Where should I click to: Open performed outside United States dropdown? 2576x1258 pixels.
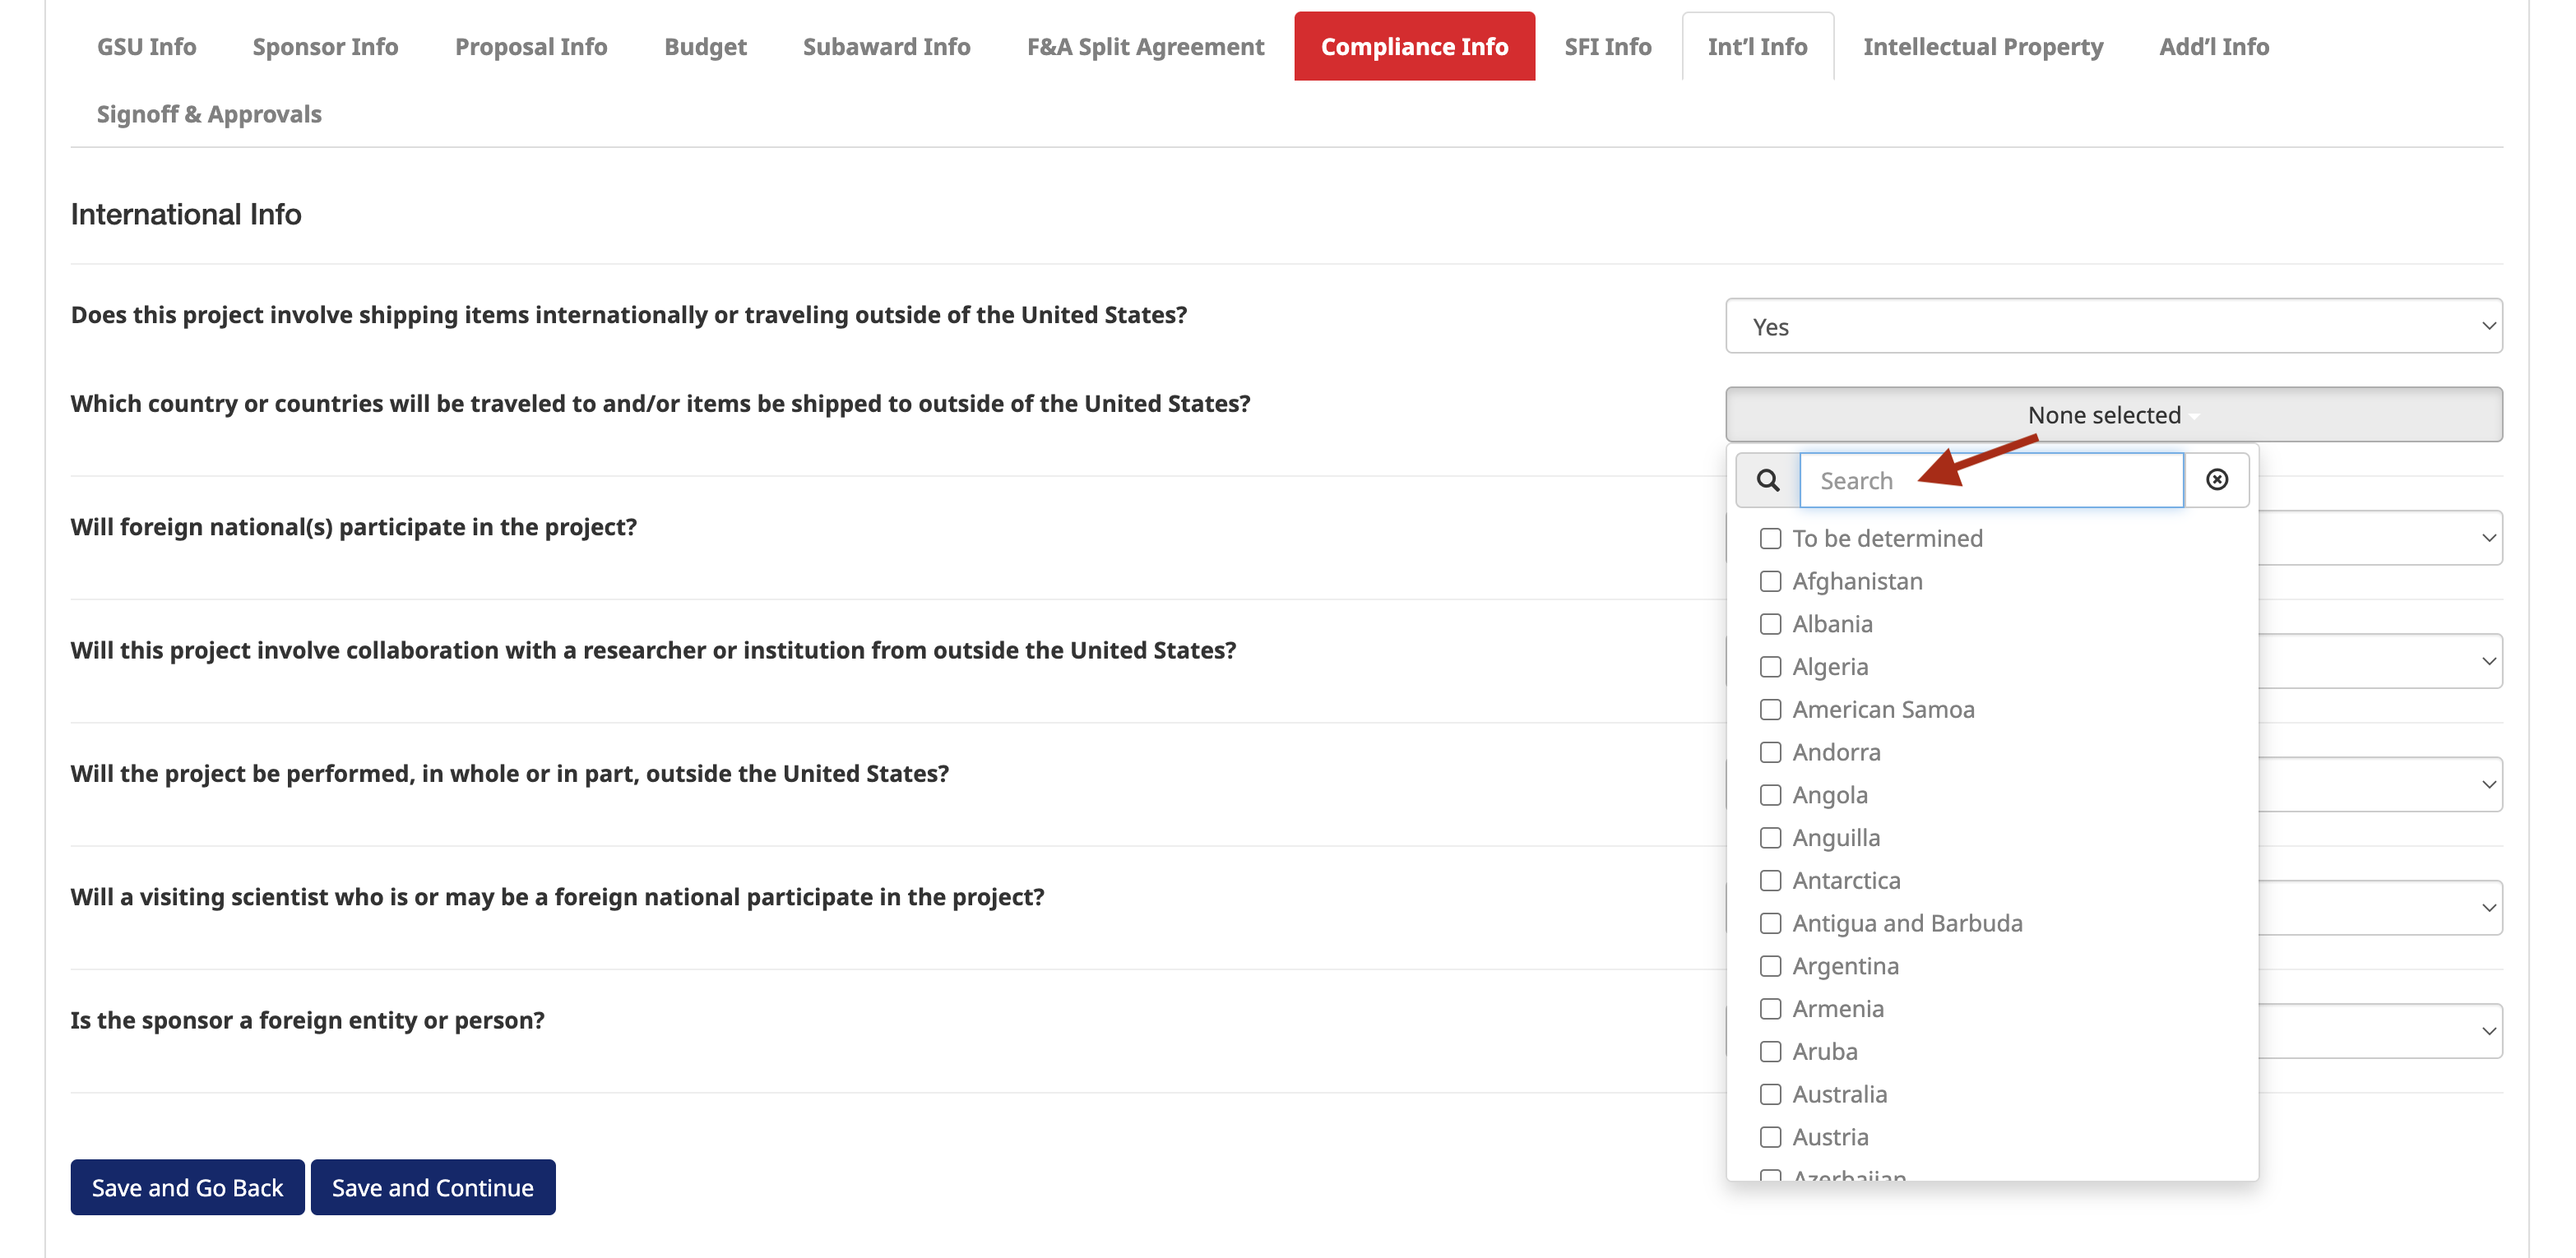pyautogui.click(x=2380, y=785)
